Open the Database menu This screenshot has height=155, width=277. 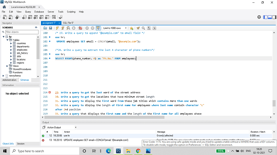click(x=39, y=12)
